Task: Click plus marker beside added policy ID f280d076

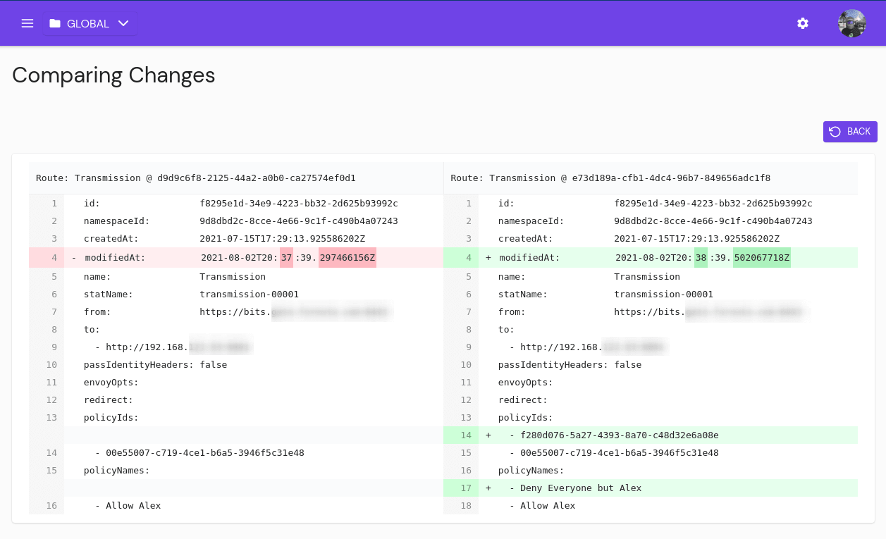Action: pyautogui.click(x=488, y=435)
